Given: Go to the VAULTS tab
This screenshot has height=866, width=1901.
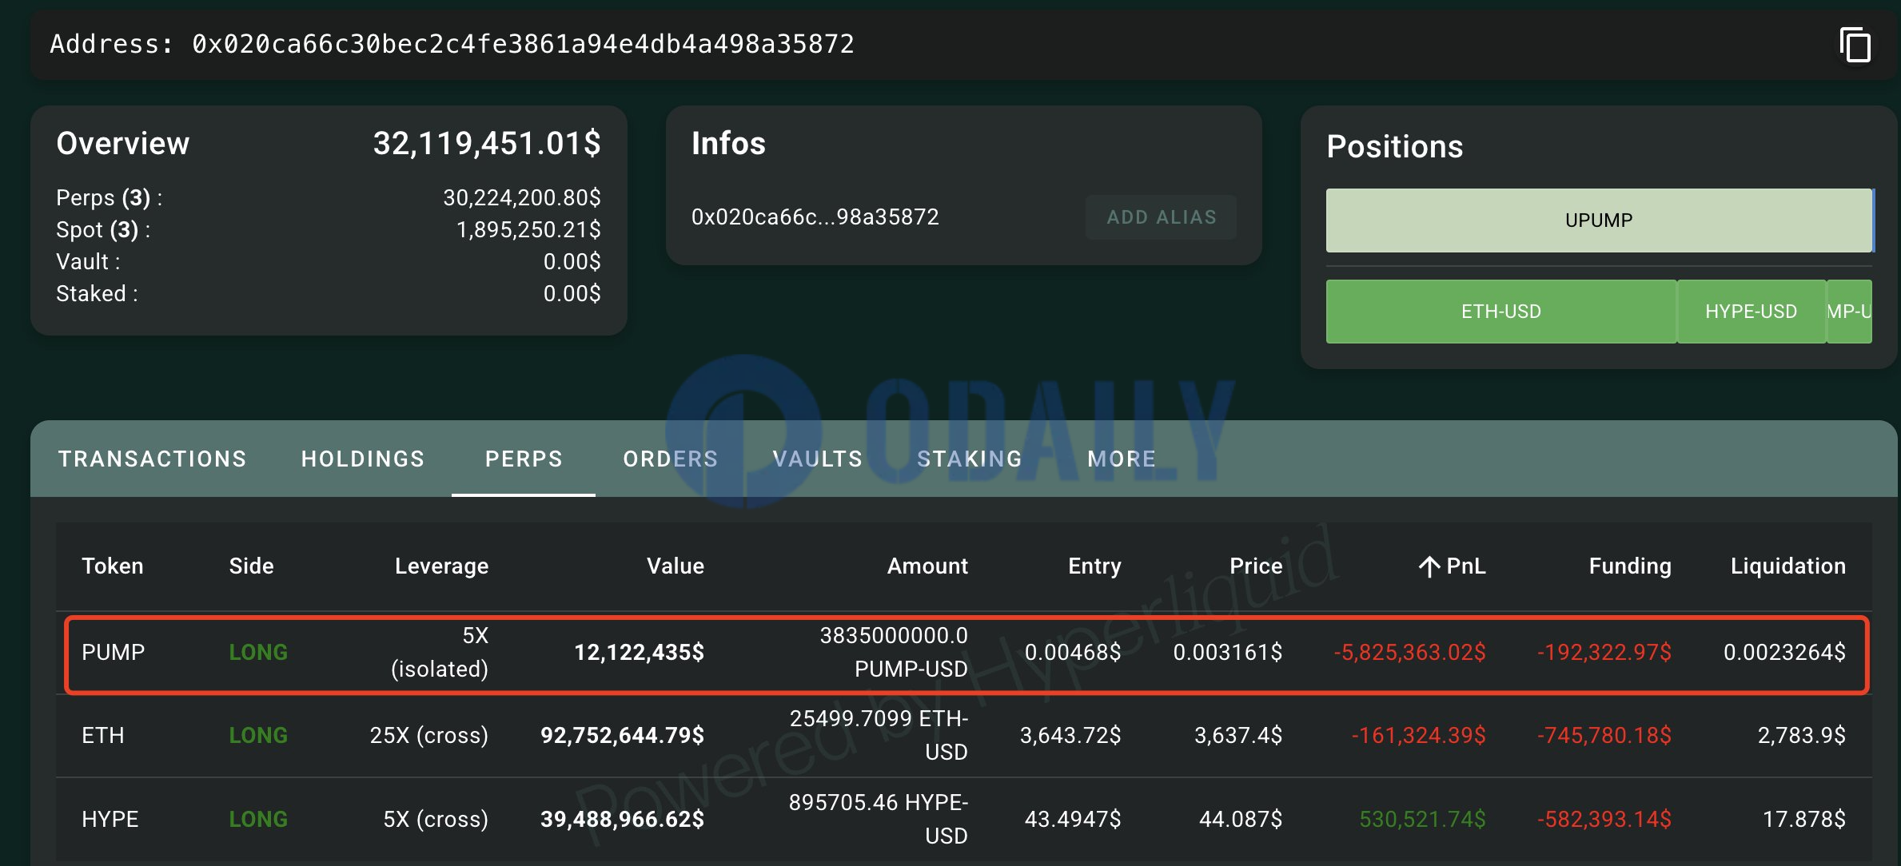Looking at the screenshot, I should [x=817, y=459].
